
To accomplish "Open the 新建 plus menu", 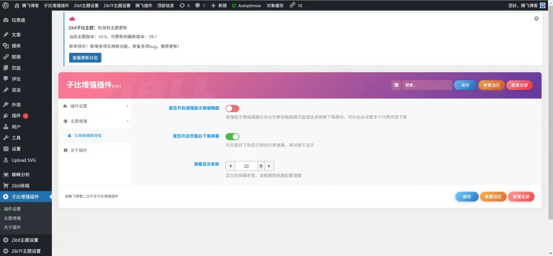I will pyautogui.click(x=219, y=5).
